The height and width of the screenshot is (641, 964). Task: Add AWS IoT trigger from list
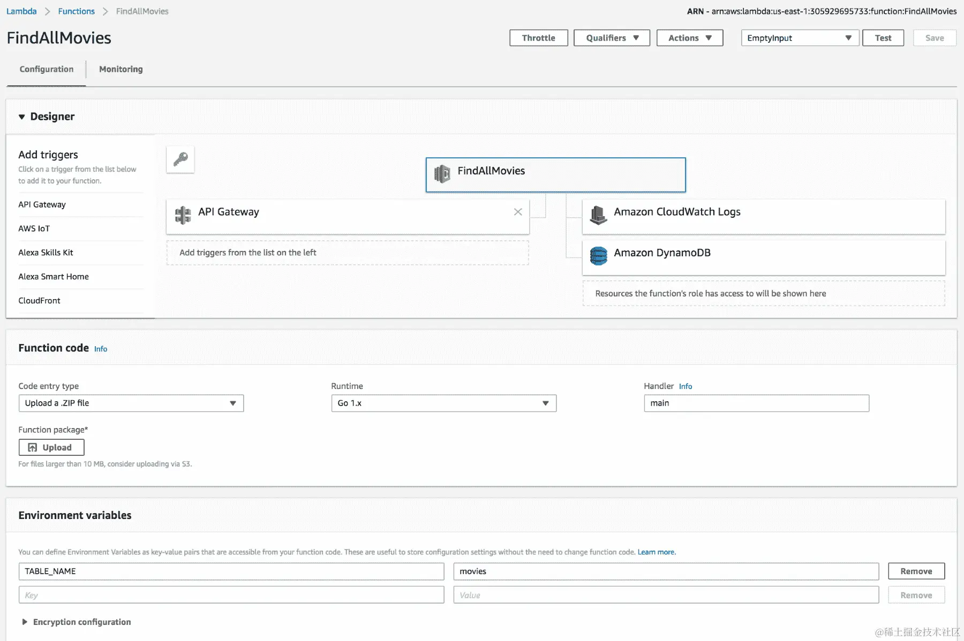tap(34, 228)
